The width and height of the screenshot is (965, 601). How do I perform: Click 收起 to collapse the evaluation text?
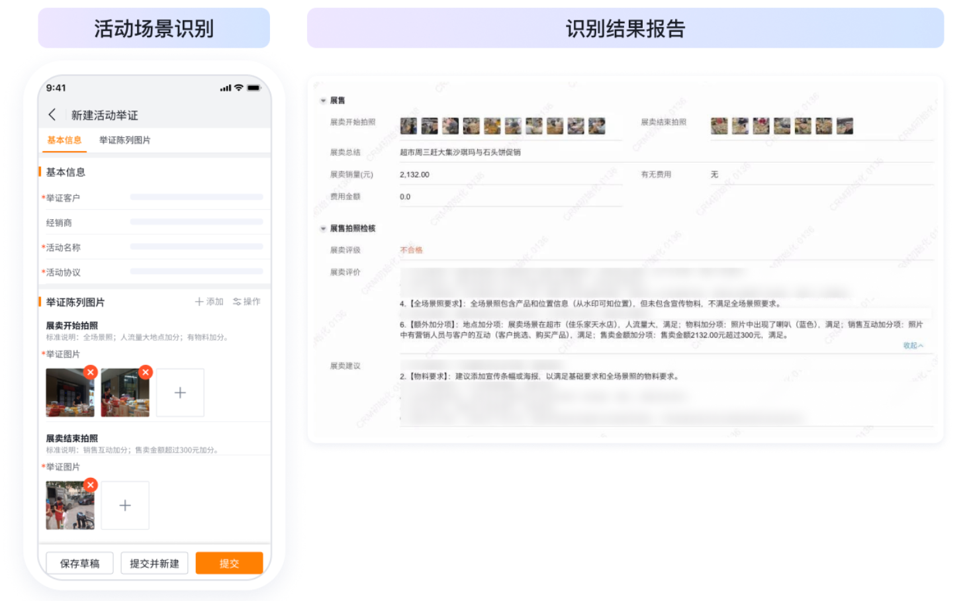pos(913,345)
